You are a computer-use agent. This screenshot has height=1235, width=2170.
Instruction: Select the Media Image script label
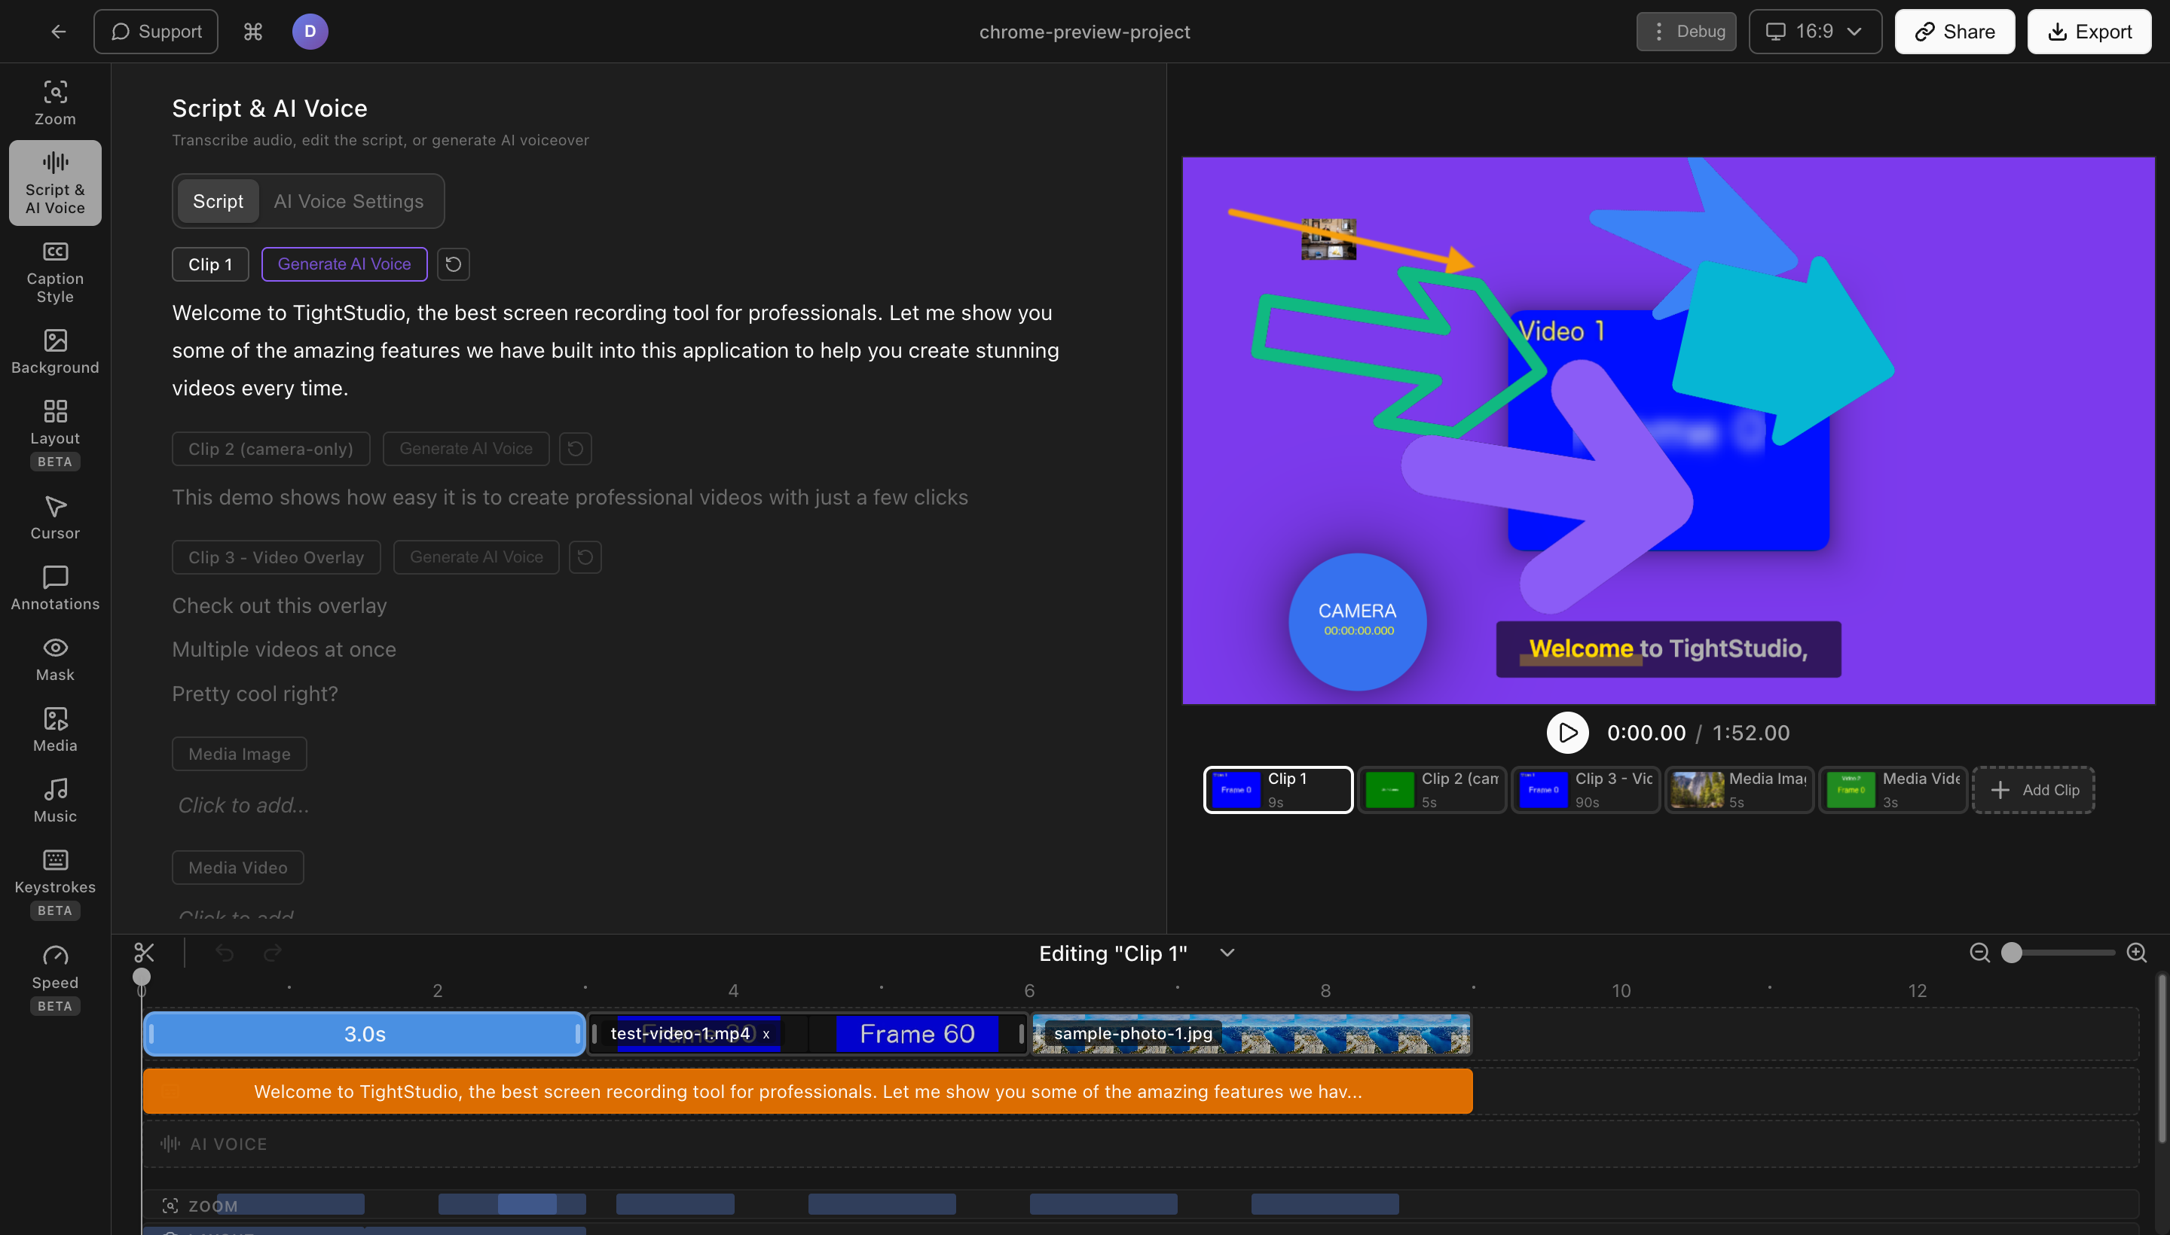pos(240,754)
